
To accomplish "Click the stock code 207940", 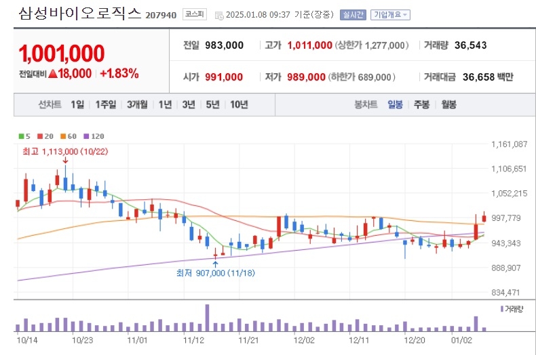I will (x=161, y=16).
